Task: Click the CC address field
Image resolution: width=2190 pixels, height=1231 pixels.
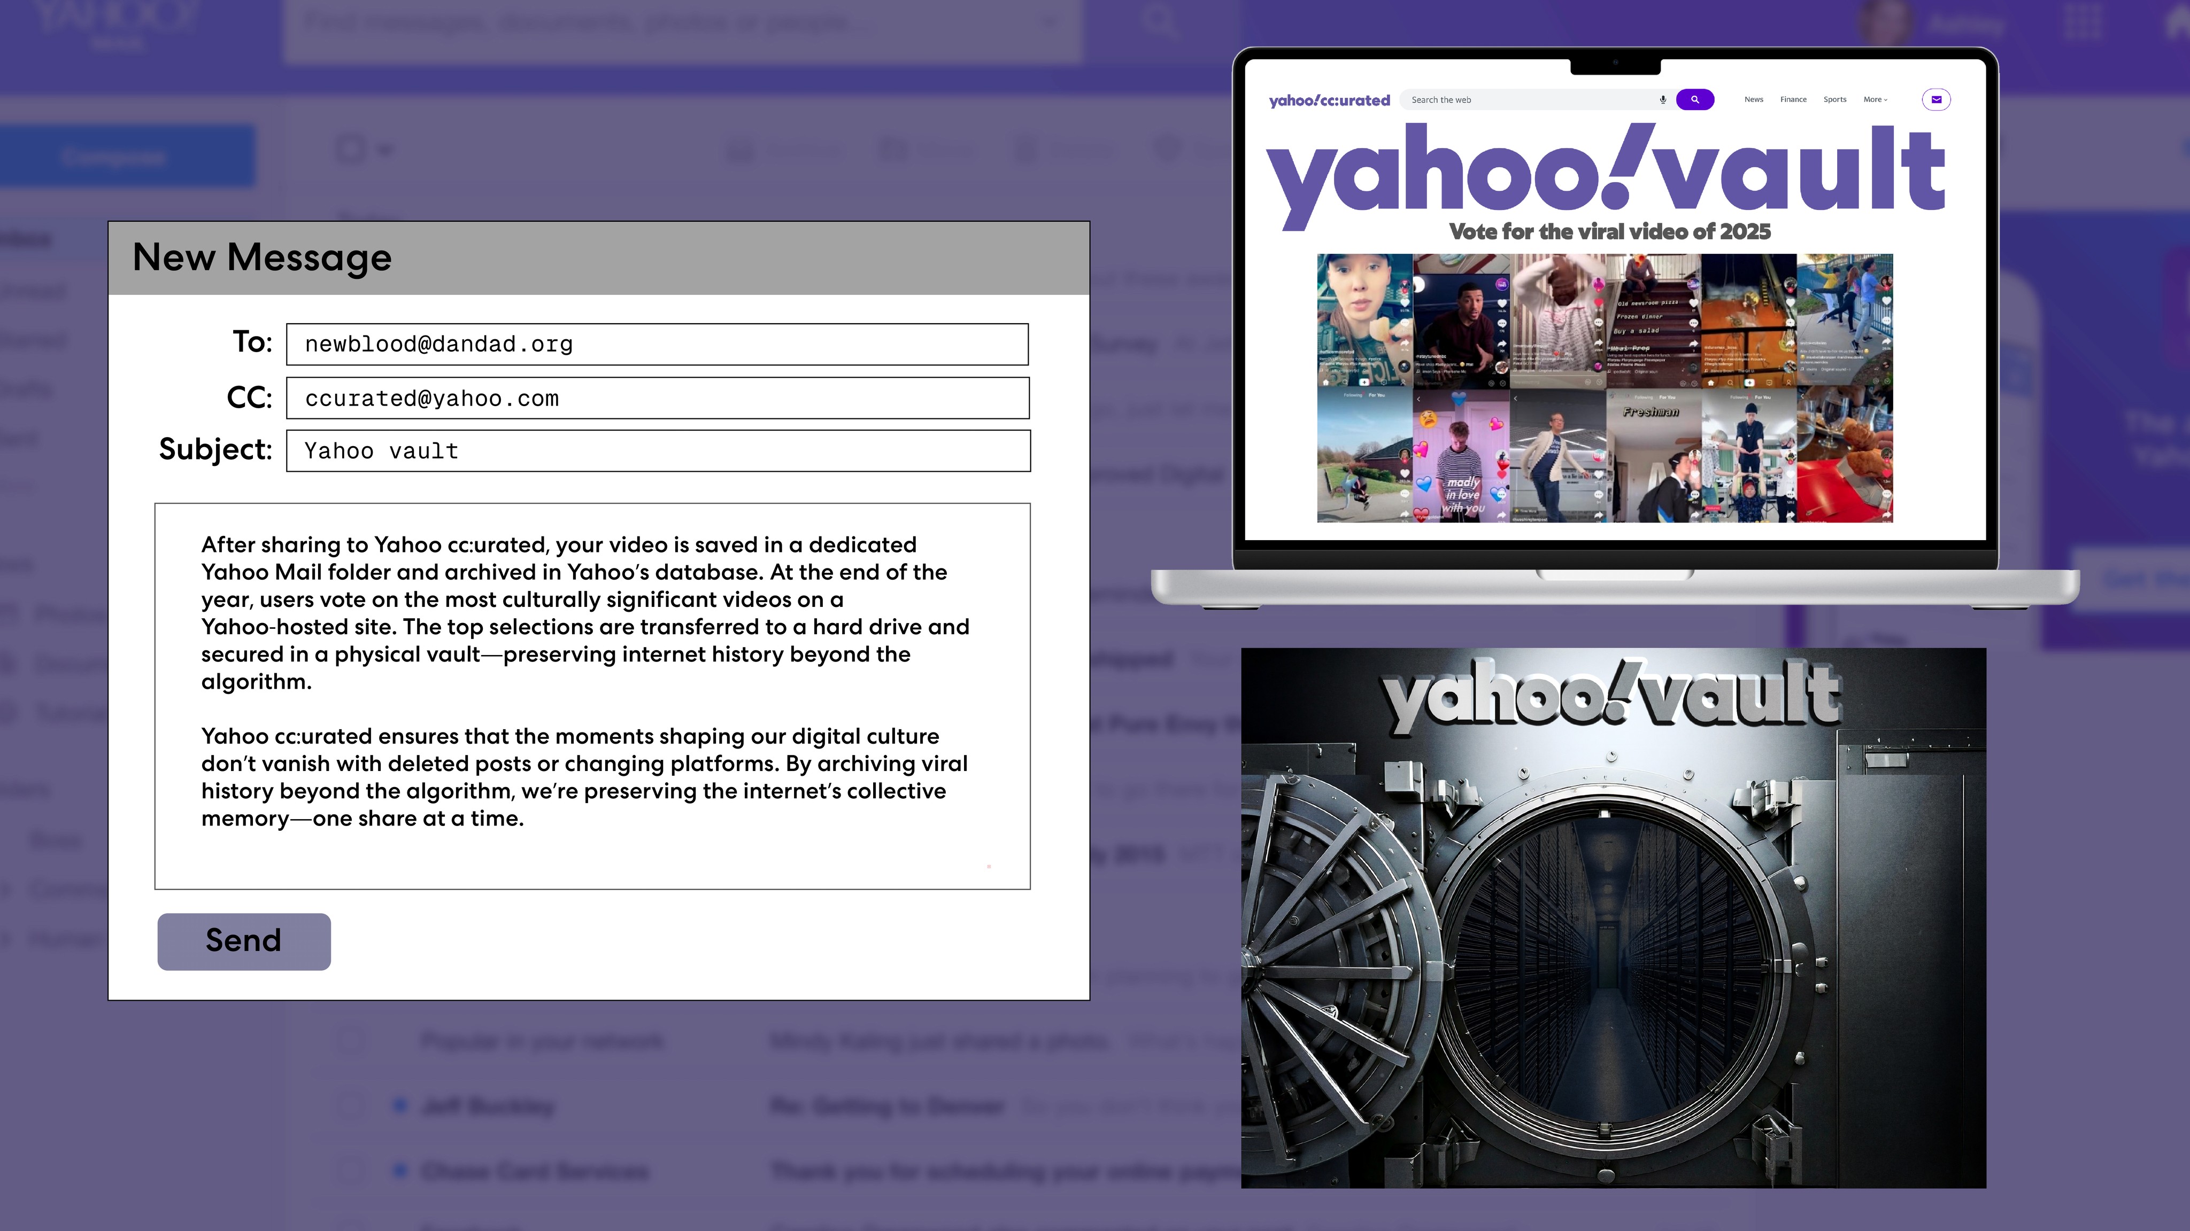Action: point(657,398)
